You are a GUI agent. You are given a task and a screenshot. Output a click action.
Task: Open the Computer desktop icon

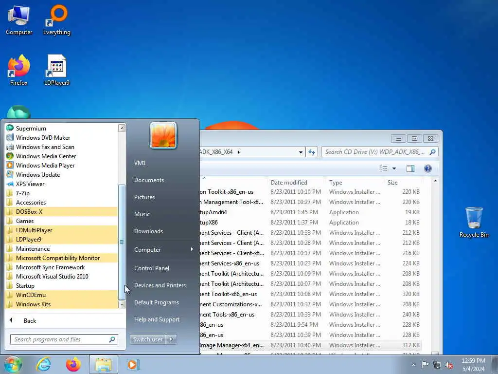coord(19,20)
